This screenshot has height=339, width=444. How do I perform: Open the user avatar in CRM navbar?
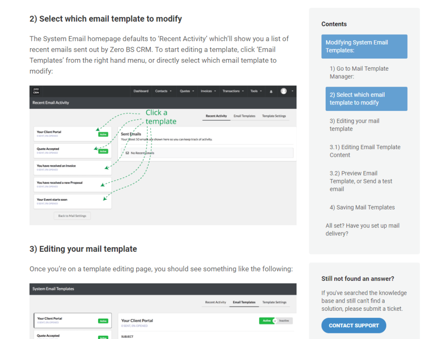[x=284, y=91]
